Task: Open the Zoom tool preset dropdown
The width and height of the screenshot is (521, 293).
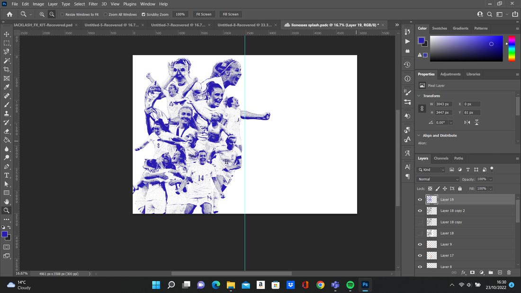Action: point(31,15)
